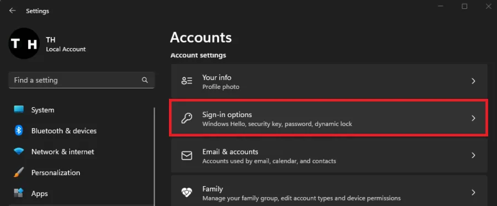Open Personalization settings
This screenshot has height=206, width=497.
(56, 173)
